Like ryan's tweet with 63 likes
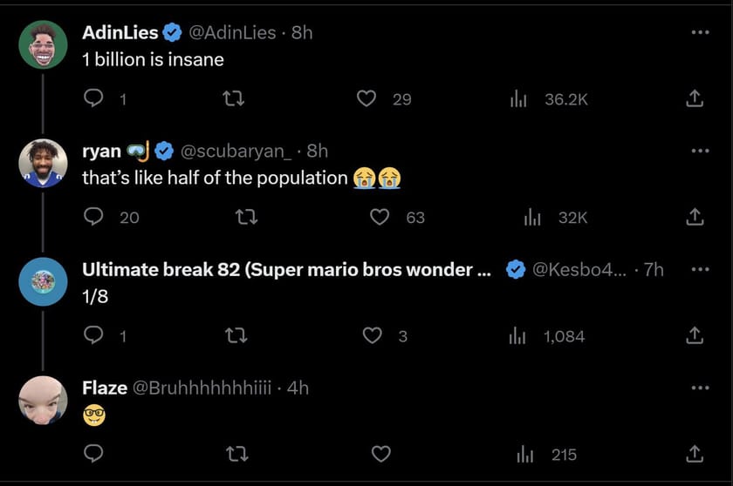The image size is (733, 486). point(380,217)
